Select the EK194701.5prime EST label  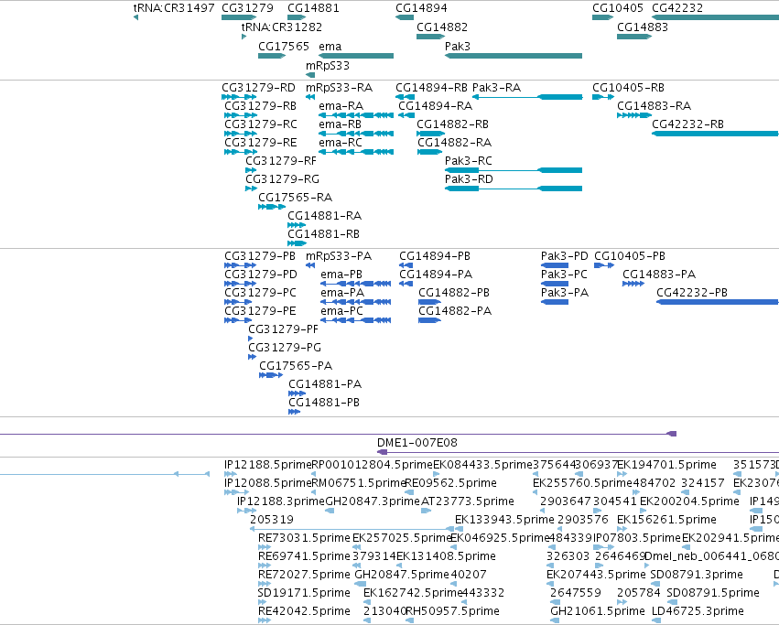666,465
